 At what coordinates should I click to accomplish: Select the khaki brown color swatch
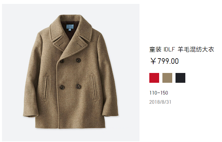click(x=167, y=78)
